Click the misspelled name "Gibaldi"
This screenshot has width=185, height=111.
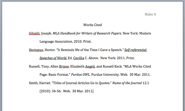[x=35, y=33]
